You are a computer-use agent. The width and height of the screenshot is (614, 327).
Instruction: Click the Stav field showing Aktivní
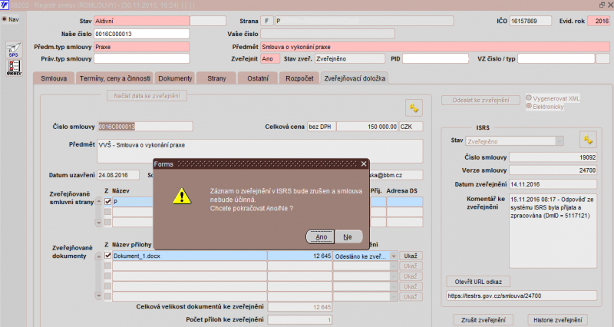click(141, 21)
